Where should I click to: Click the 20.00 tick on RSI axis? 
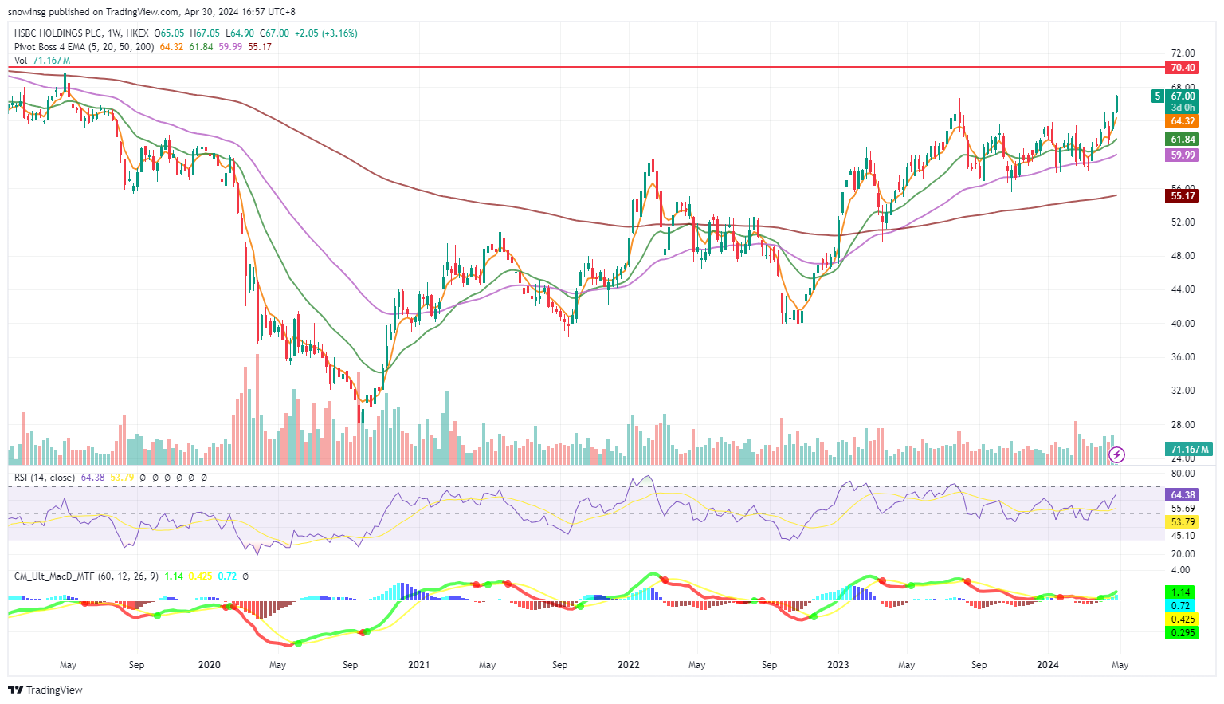[1183, 554]
